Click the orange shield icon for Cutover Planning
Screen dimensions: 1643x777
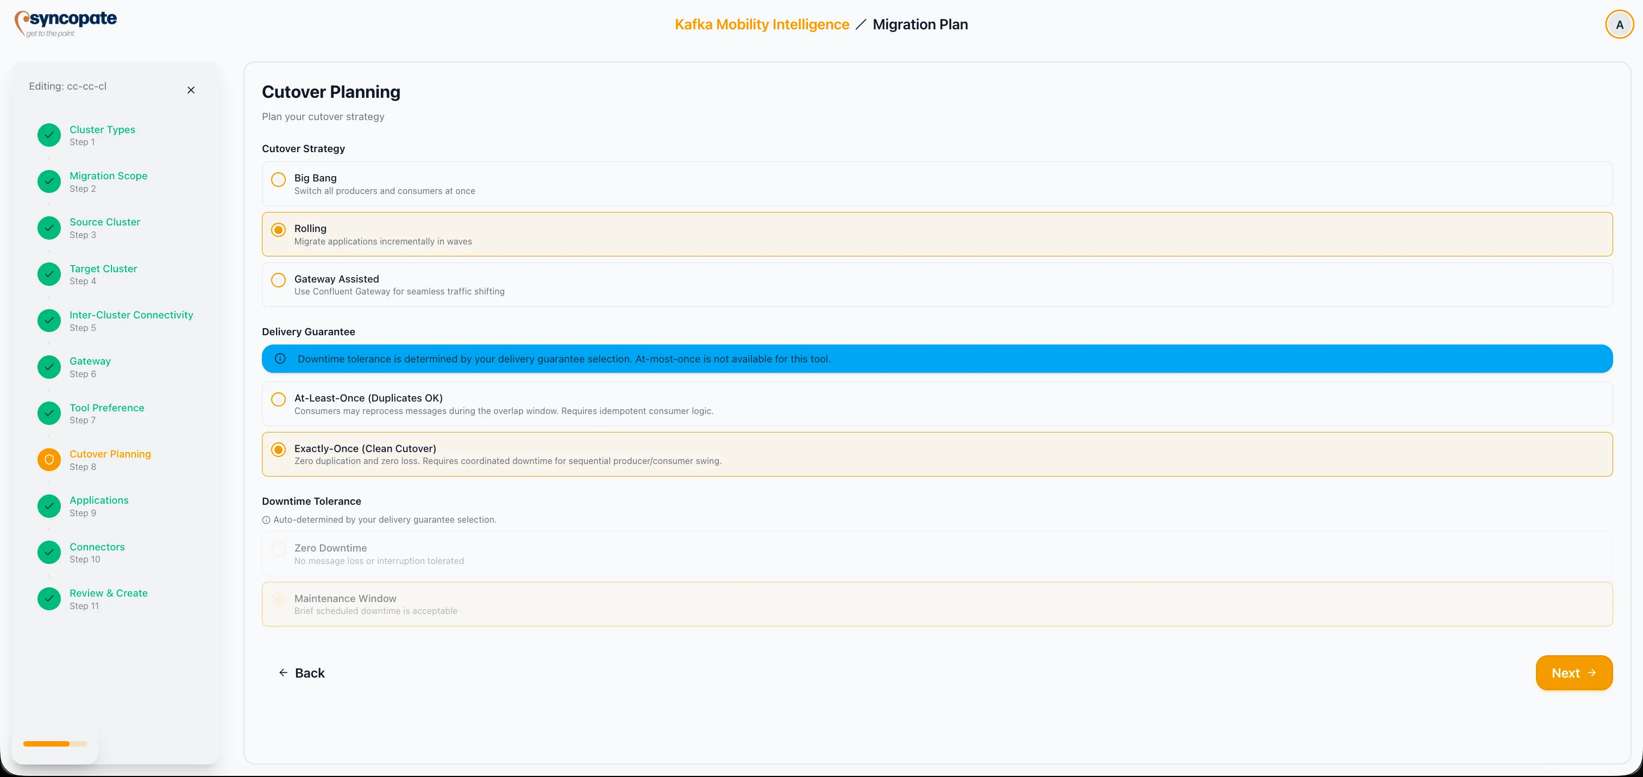49,459
